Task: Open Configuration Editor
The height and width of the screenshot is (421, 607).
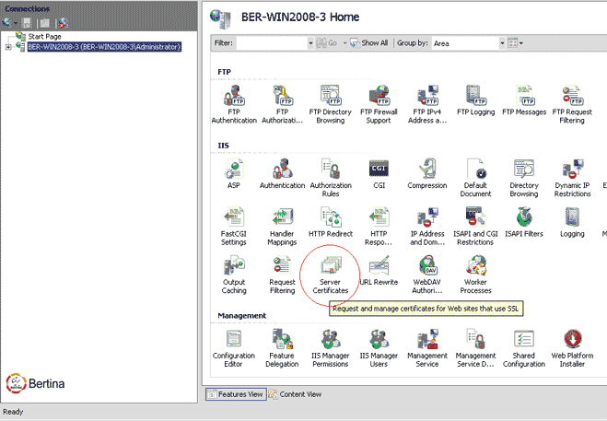Action: tap(234, 348)
